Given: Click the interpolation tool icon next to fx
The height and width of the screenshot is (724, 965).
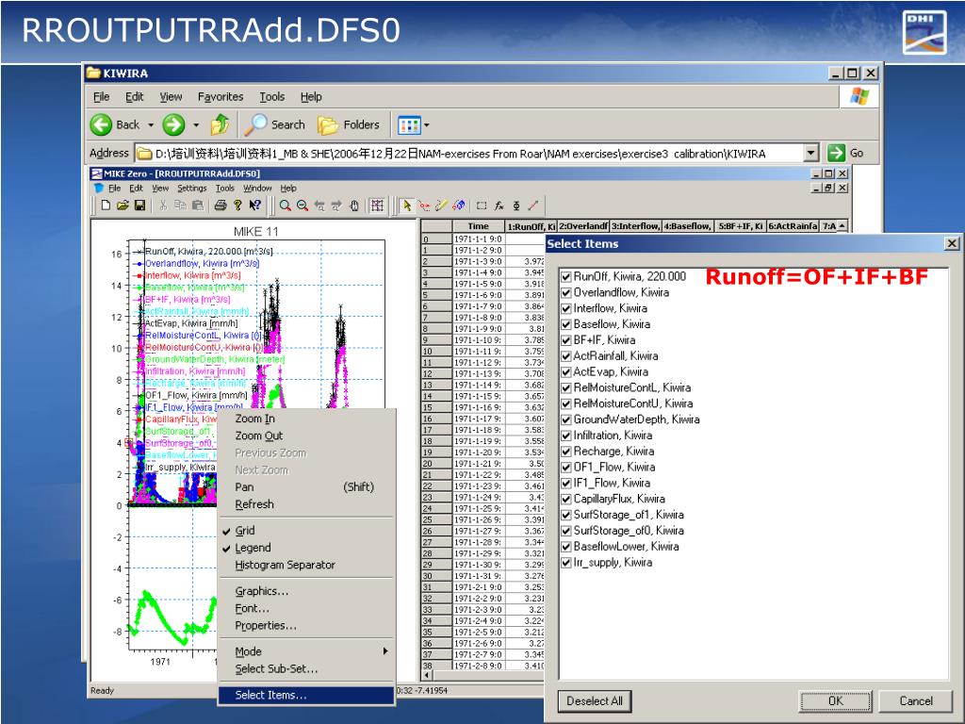Looking at the screenshot, I should pos(516,206).
